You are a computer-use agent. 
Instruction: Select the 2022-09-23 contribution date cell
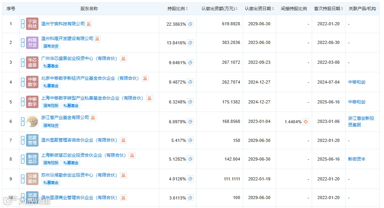pos(259,62)
